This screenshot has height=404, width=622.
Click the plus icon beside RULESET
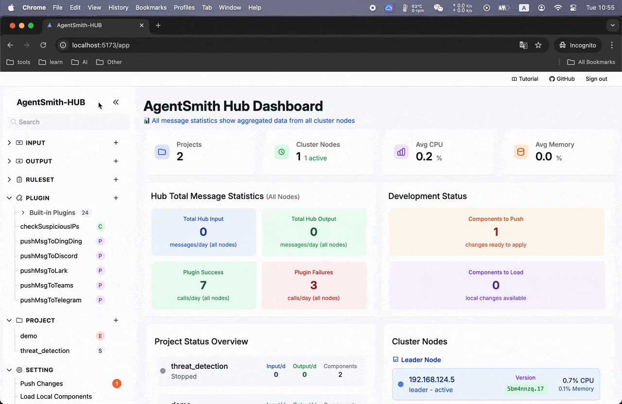click(x=116, y=180)
